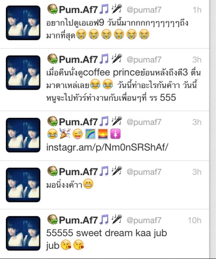
Task: Tap Pum.Af7 name on coffee prince tweet
Action: coord(78,59)
